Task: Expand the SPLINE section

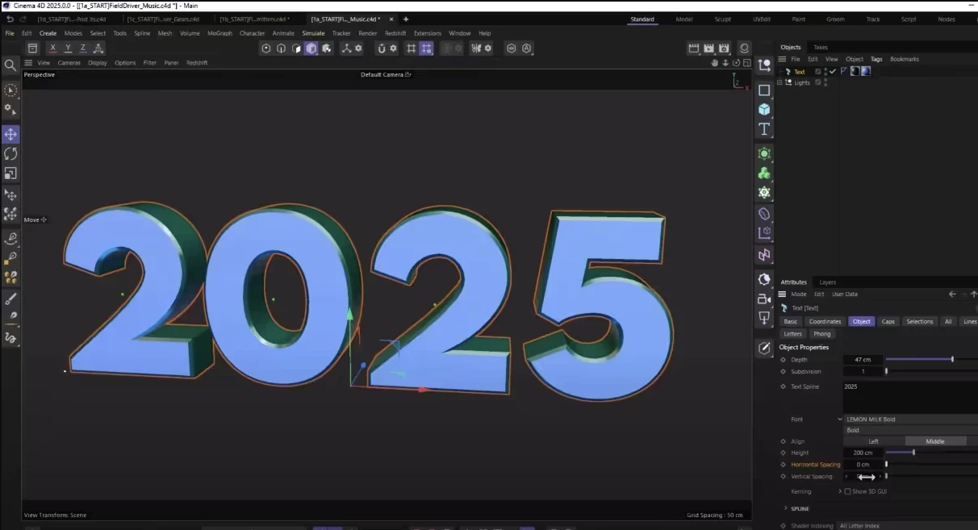Action: pyautogui.click(x=786, y=508)
